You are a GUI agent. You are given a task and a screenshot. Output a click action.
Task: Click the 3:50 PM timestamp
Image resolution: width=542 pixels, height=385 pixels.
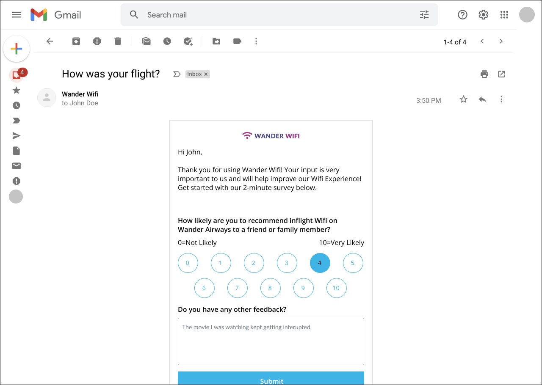click(429, 101)
